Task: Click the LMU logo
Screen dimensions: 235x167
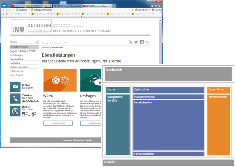Action: [x=18, y=26]
